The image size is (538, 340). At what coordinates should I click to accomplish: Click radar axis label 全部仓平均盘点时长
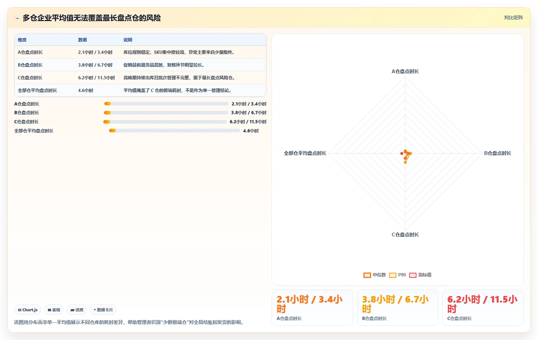pos(305,153)
